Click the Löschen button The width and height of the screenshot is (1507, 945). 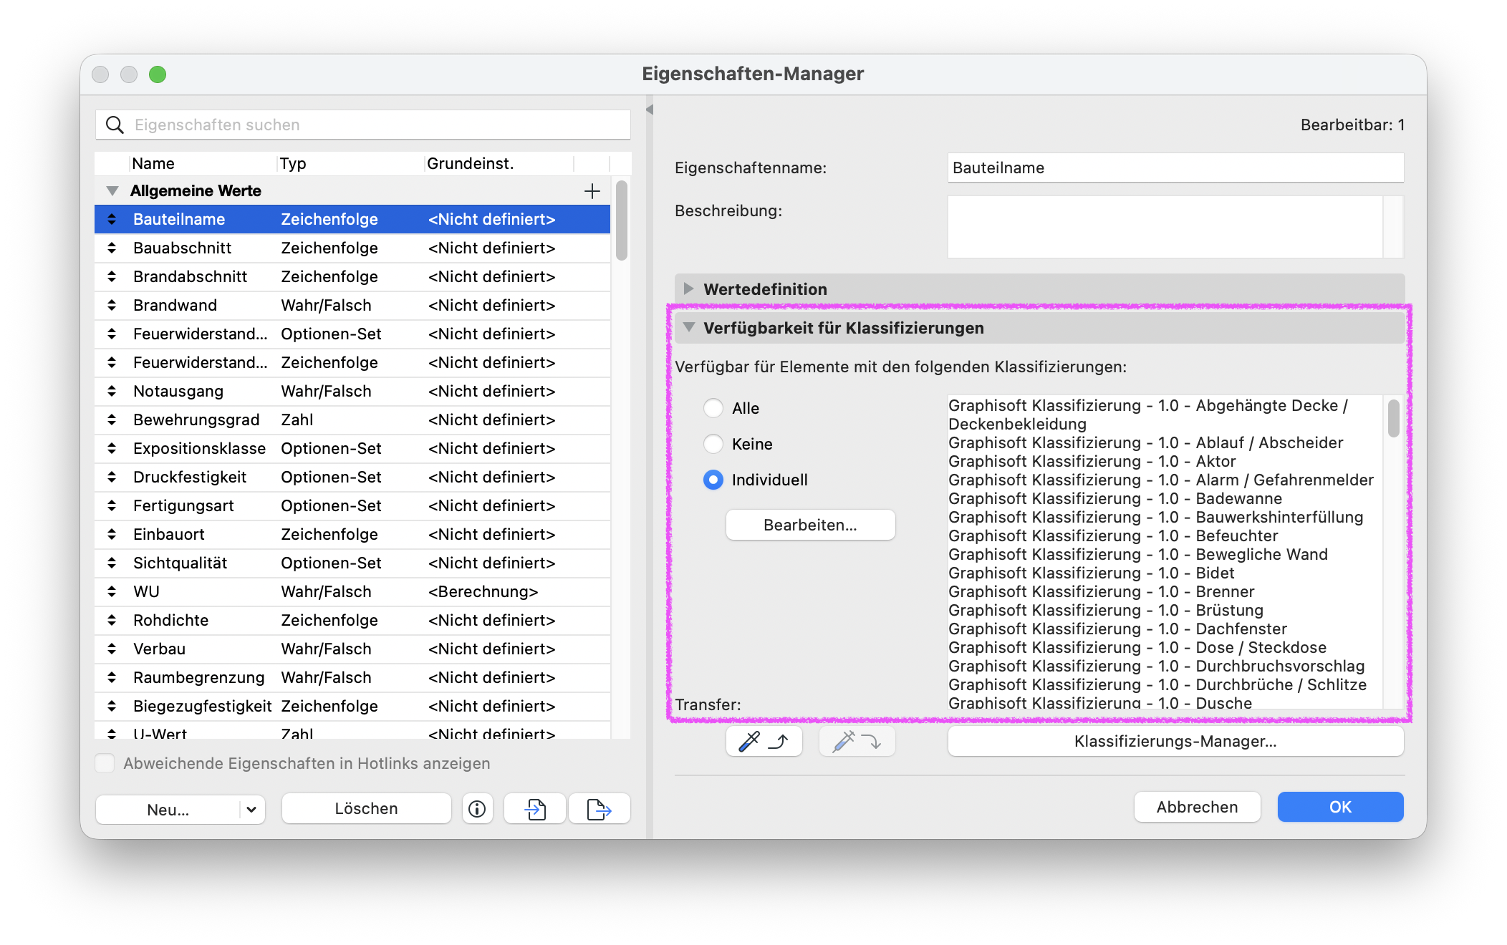tap(366, 808)
